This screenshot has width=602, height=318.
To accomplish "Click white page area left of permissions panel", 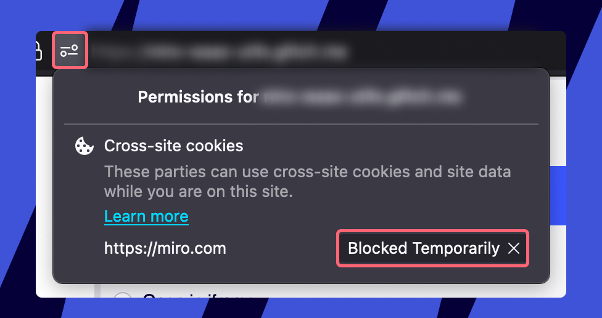I will pos(44,185).
